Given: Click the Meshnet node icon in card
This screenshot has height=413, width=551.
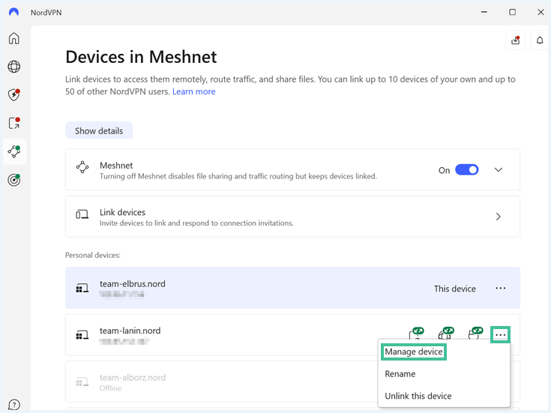Looking at the screenshot, I should (82, 167).
